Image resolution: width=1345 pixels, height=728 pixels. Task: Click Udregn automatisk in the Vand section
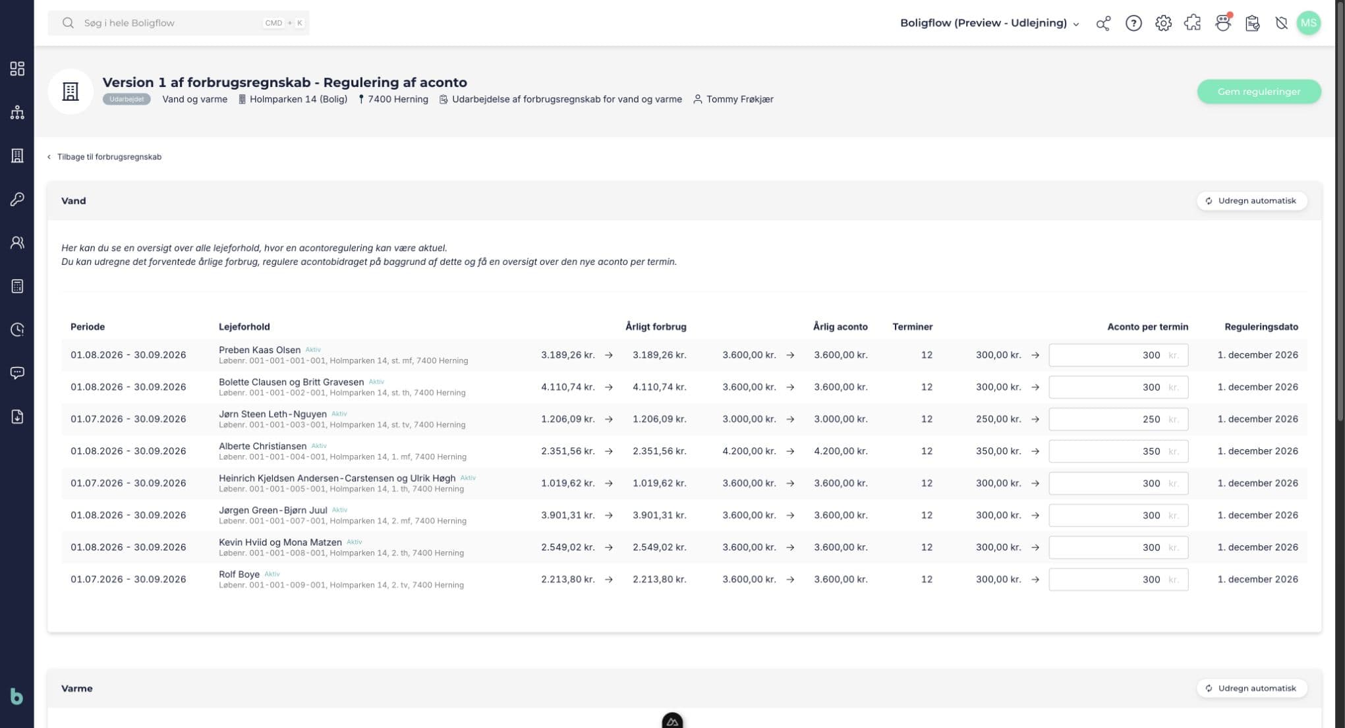[1251, 201]
